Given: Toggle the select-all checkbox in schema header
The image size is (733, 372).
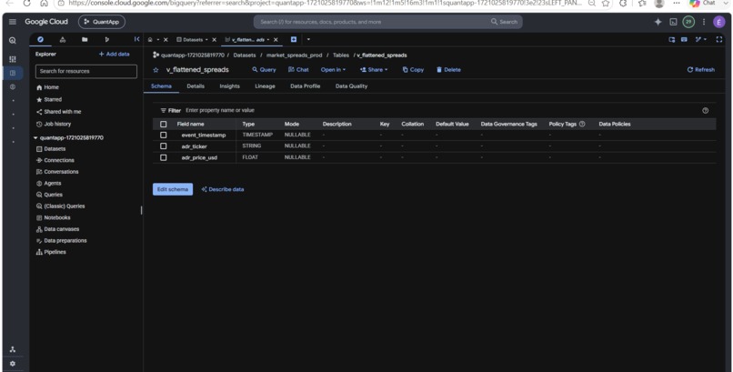Looking at the screenshot, I should click(x=163, y=125).
